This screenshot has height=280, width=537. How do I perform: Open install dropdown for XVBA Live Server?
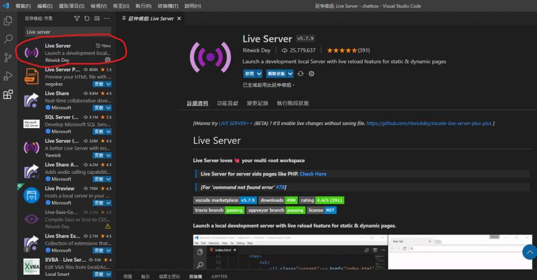pyautogui.click(x=109, y=274)
